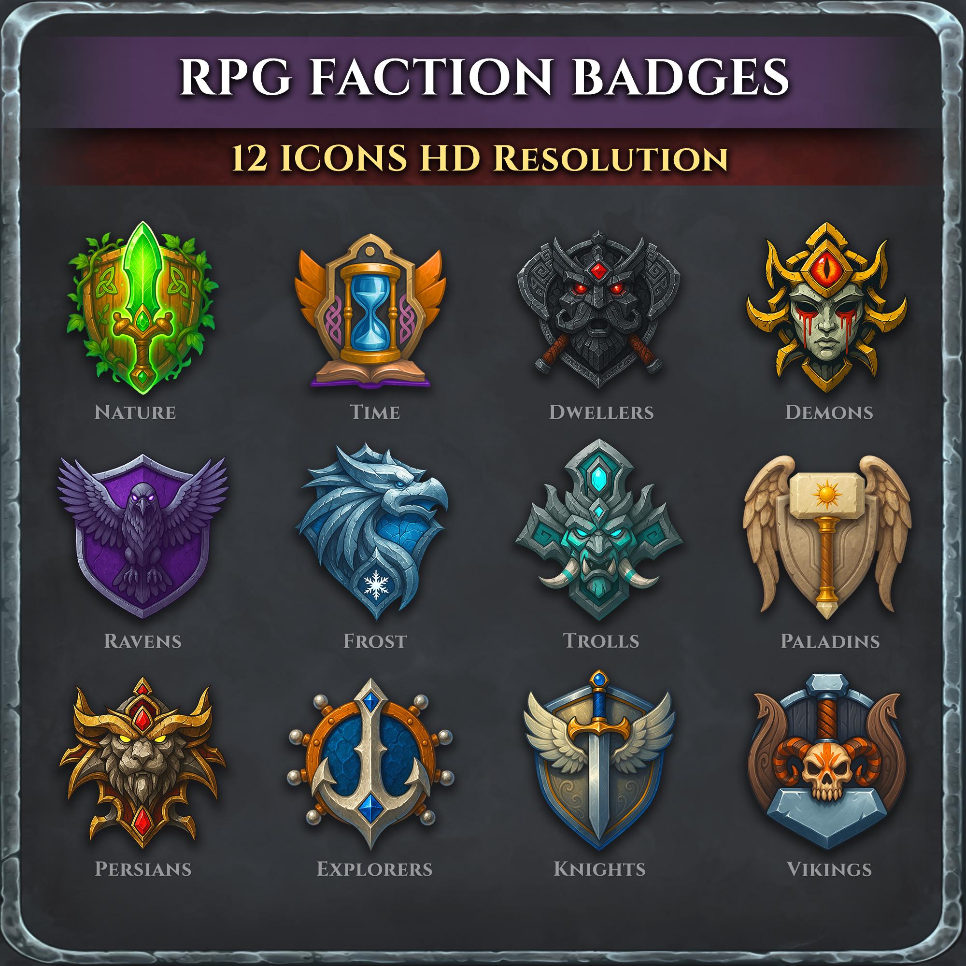Select the Demons bleeding mask badge
This screenshot has height=966, width=966.
826,309
